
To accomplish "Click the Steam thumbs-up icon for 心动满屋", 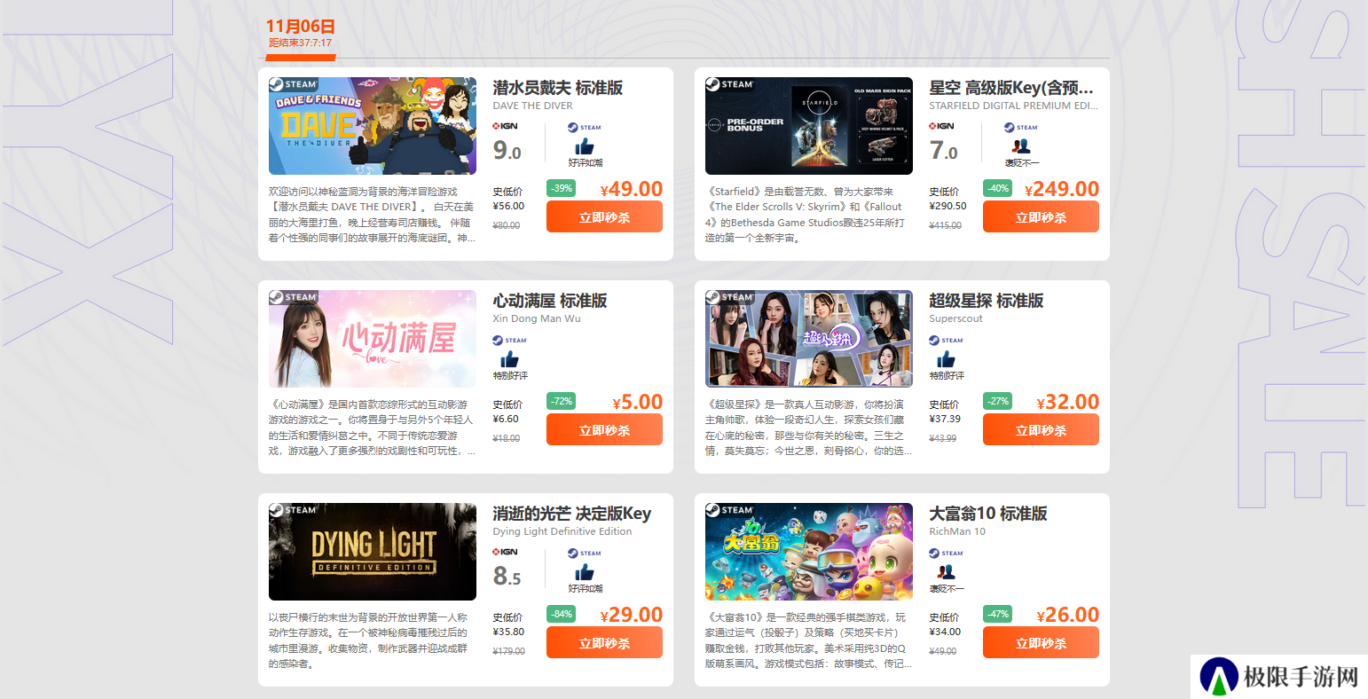I will point(509,359).
